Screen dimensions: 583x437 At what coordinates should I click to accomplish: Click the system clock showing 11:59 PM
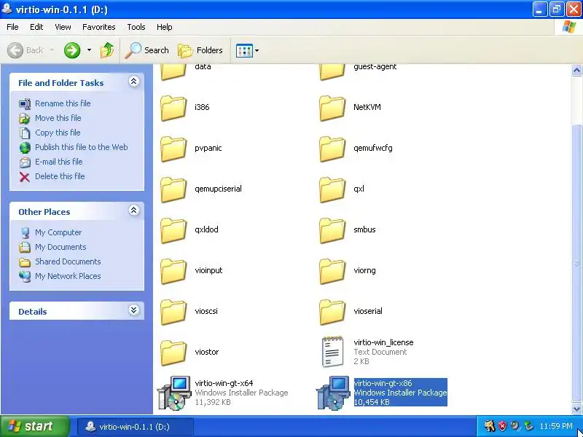[x=556, y=426]
